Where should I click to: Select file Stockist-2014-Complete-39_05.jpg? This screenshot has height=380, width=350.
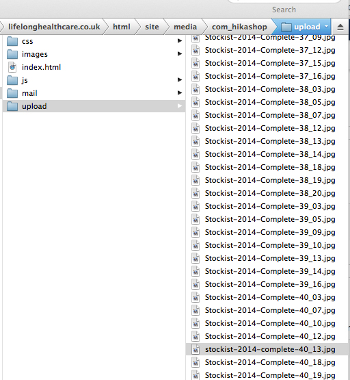click(x=270, y=219)
